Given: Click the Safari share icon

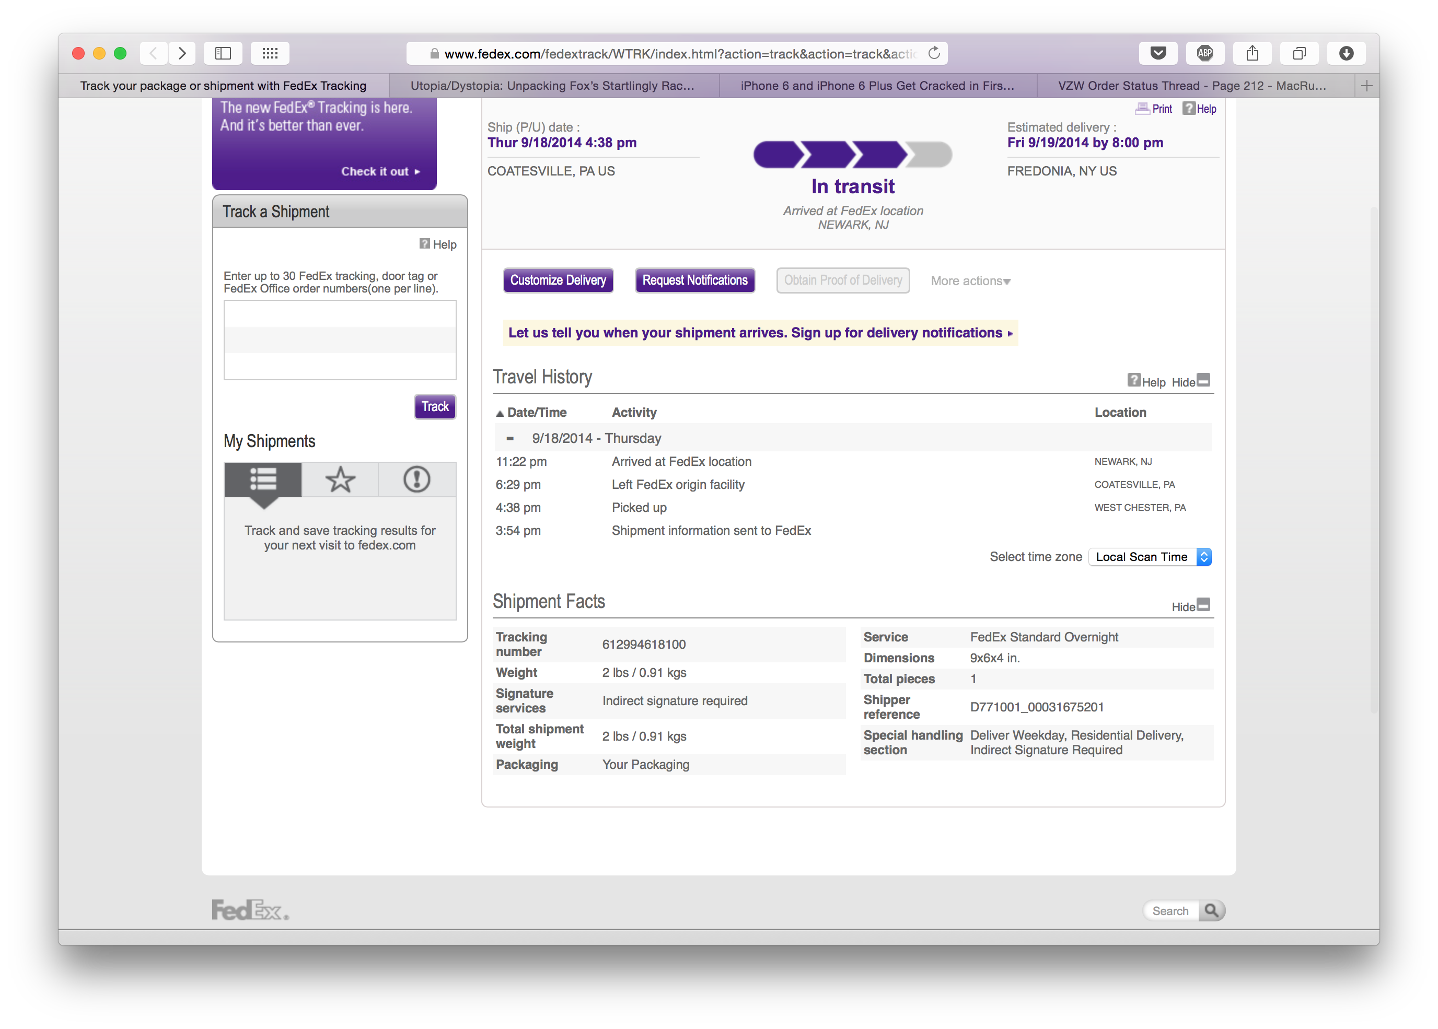Looking at the screenshot, I should coord(1251,53).
